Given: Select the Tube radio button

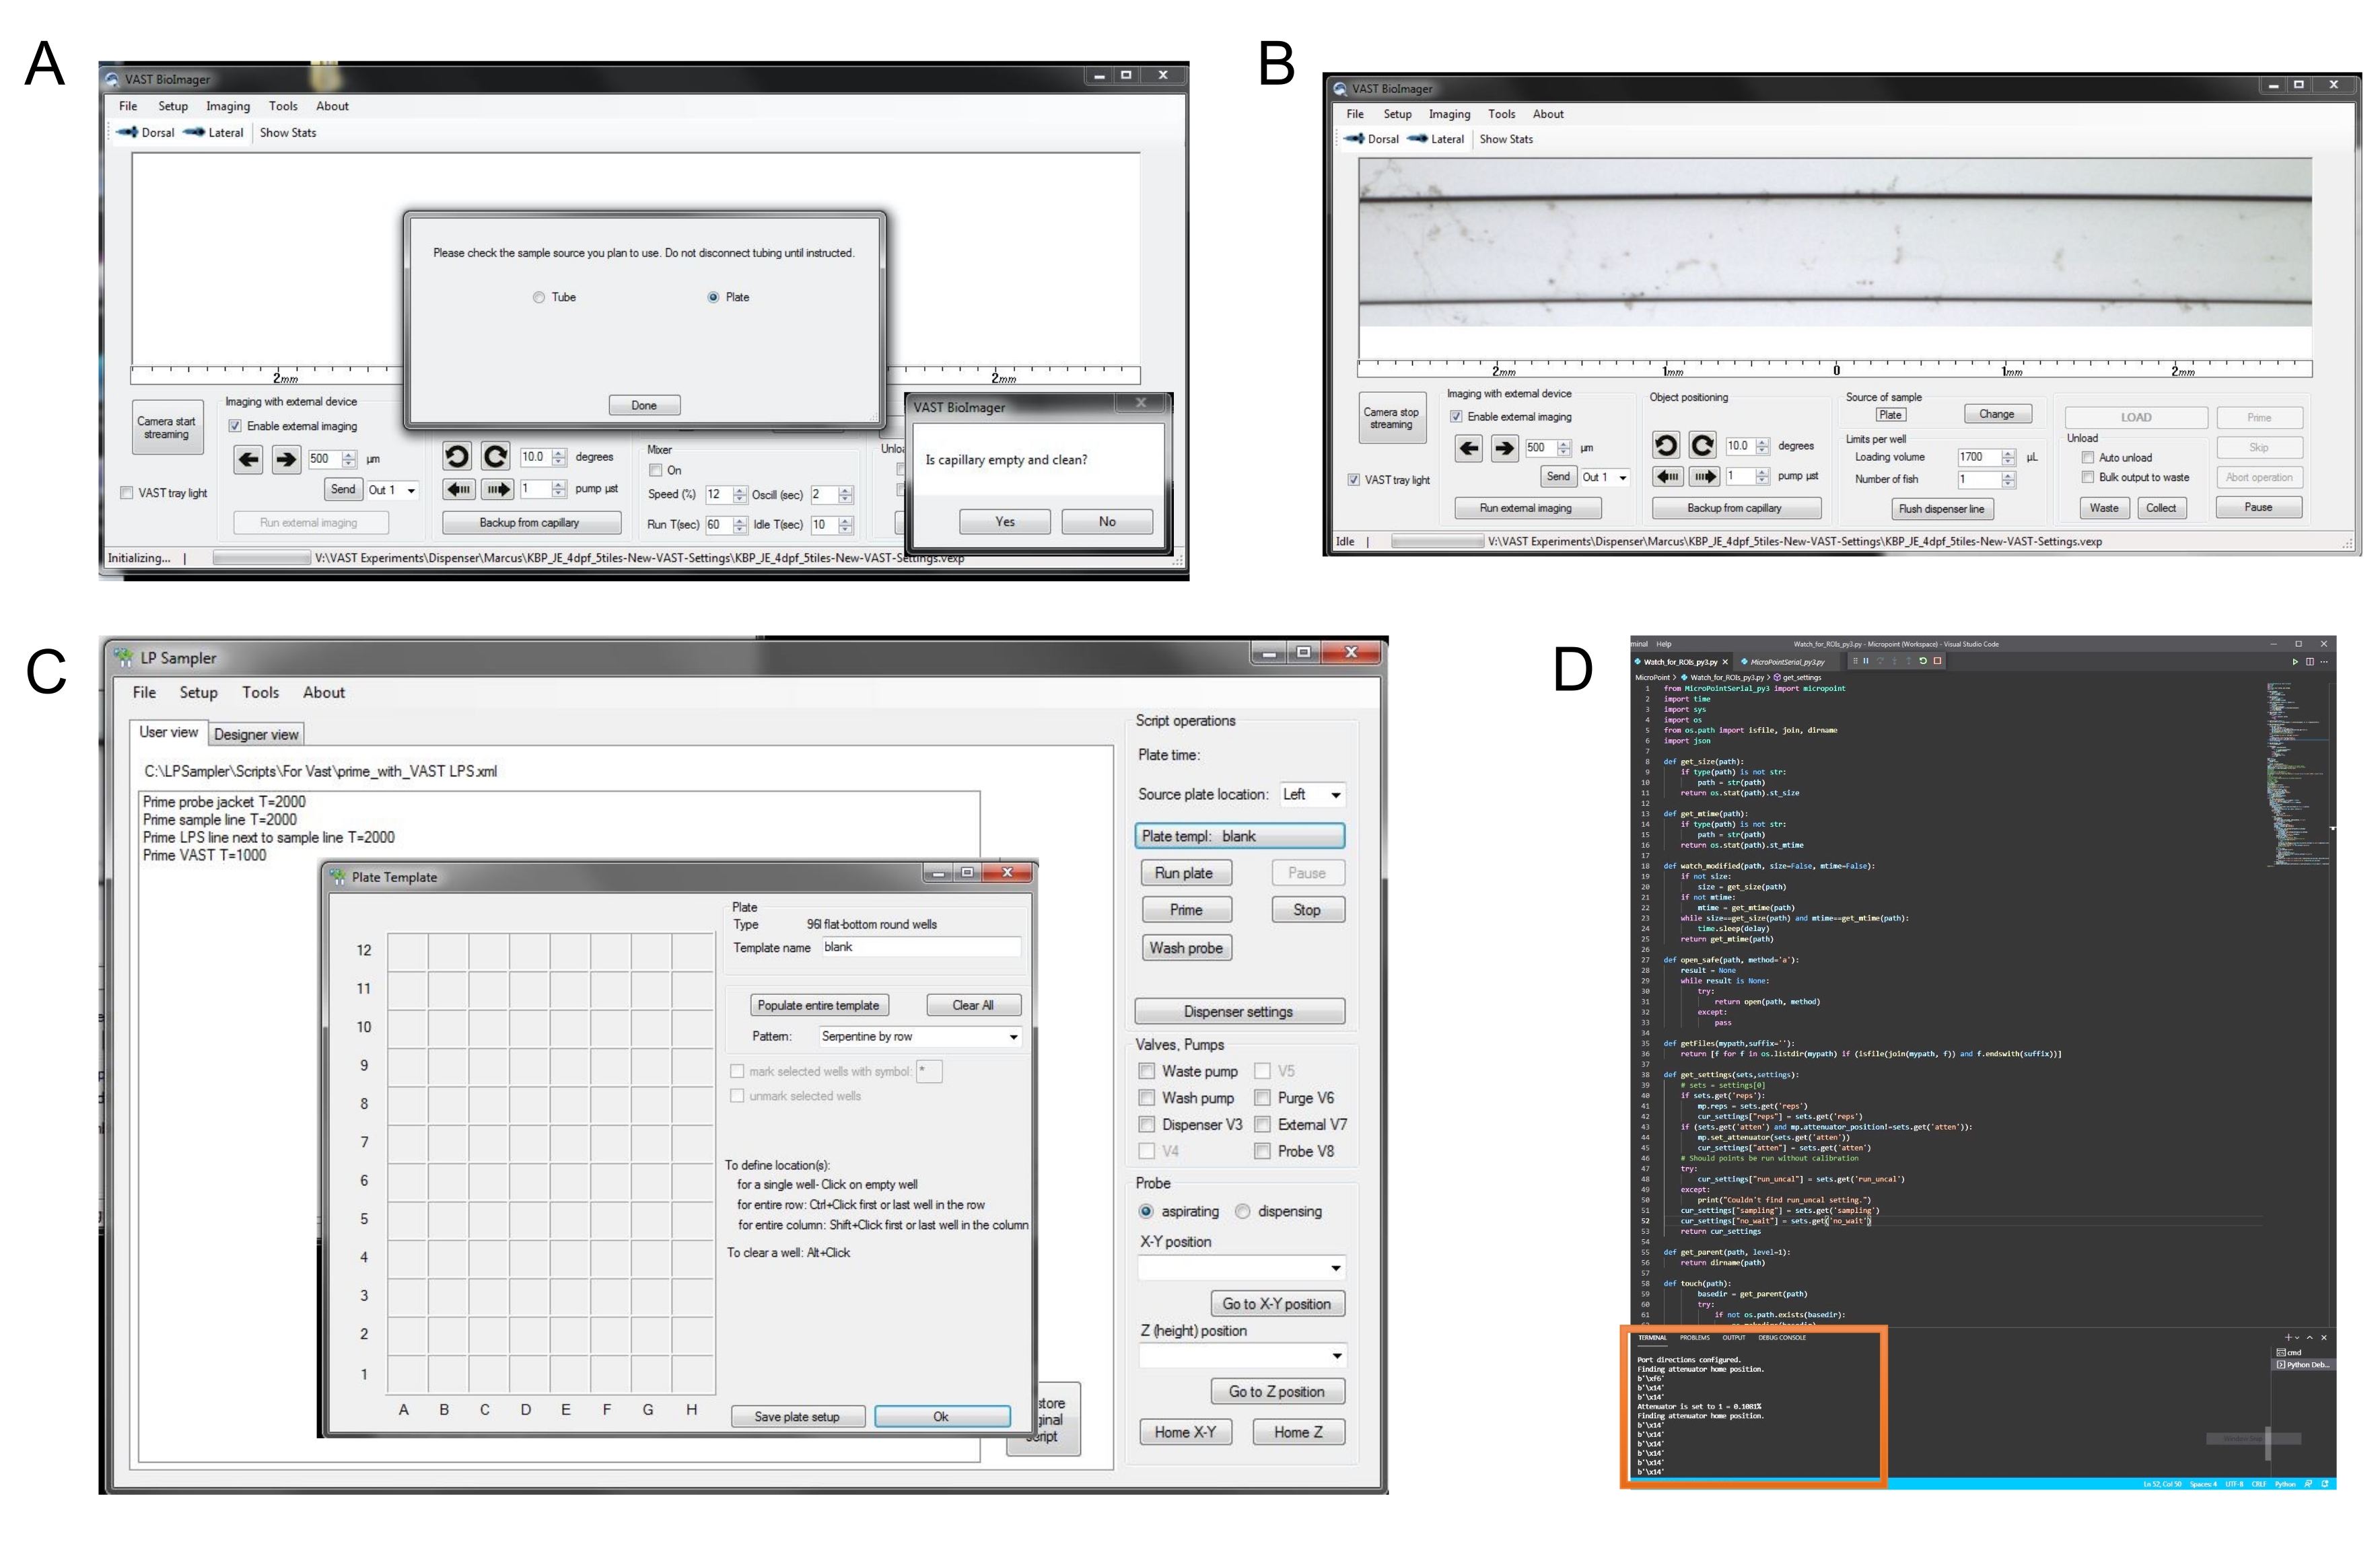Looking at the screenshot, I should [539, 298].
